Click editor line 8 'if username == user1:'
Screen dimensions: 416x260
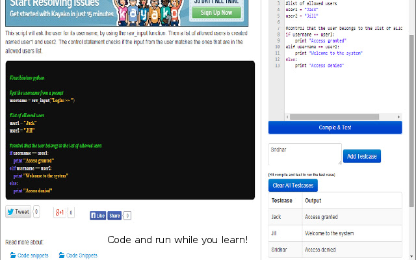(310, 34)
